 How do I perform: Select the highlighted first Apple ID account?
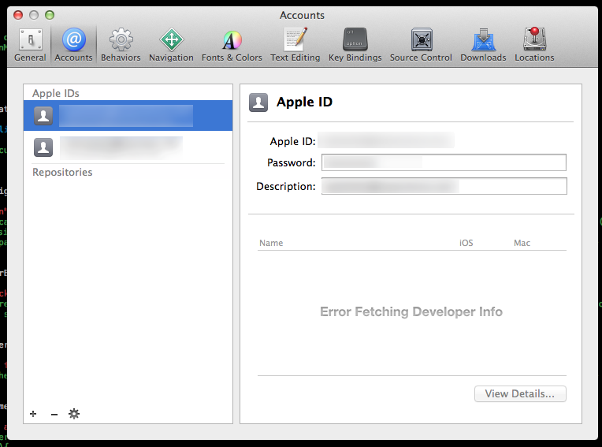tap(128, 116)
